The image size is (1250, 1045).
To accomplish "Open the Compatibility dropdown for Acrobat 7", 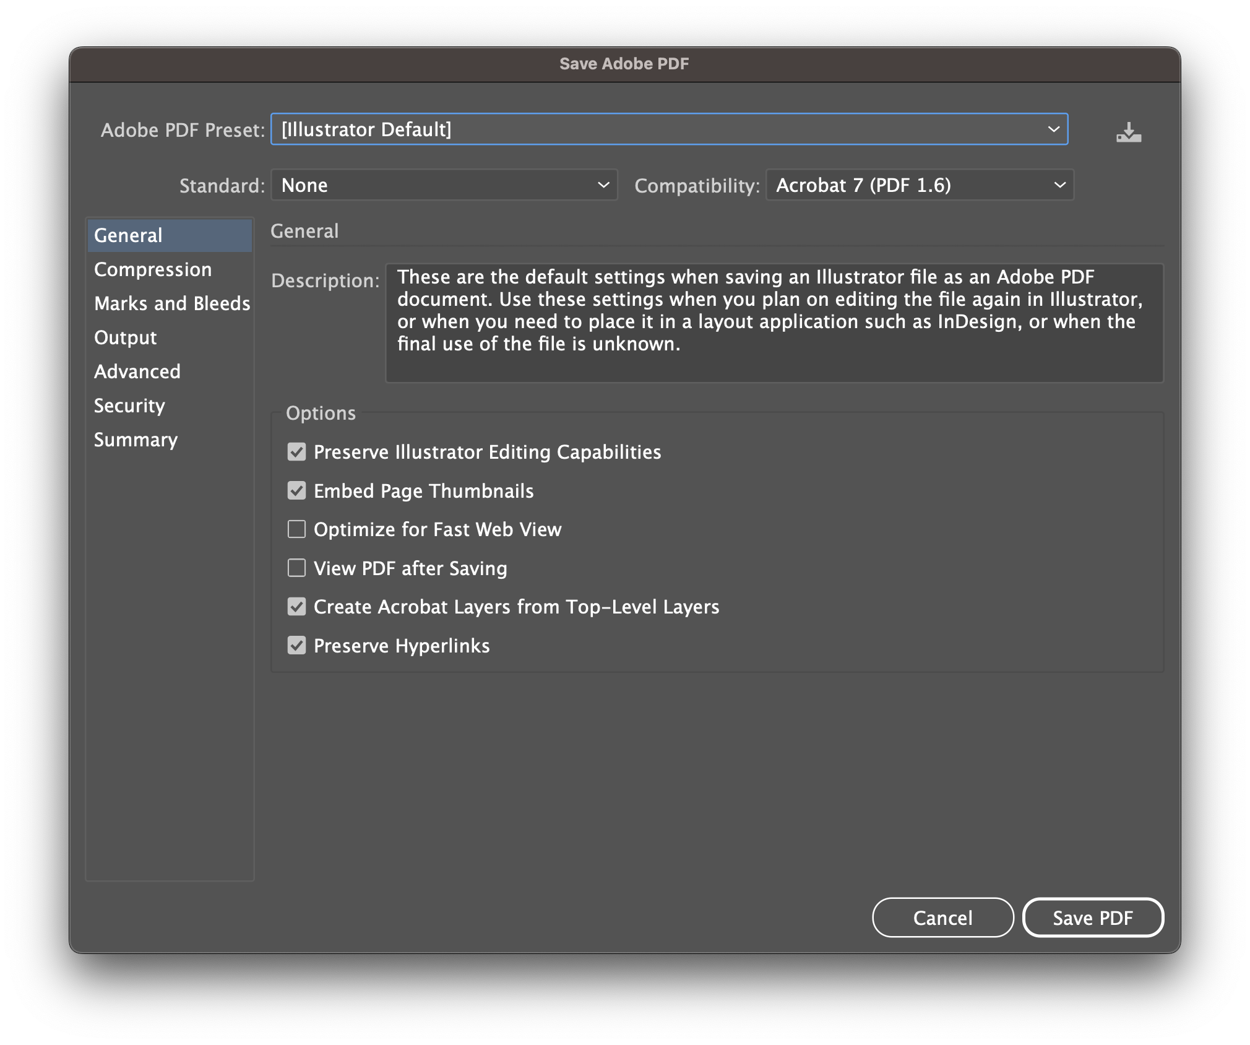I will pos(920,185).
